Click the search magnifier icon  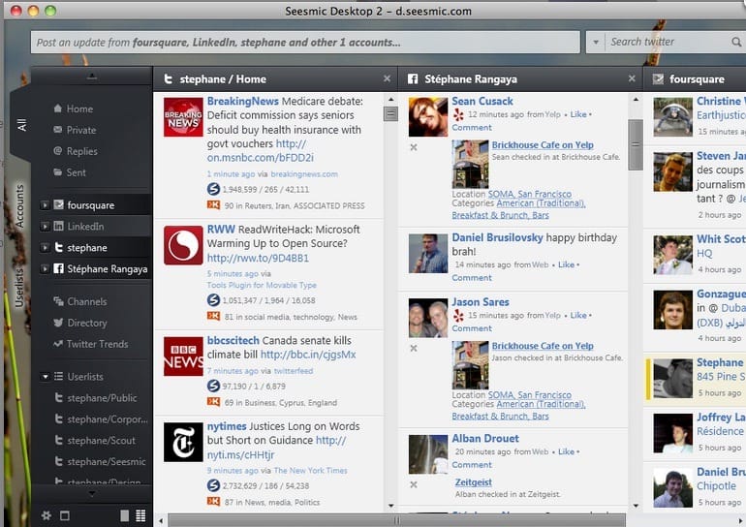point(736,43)
